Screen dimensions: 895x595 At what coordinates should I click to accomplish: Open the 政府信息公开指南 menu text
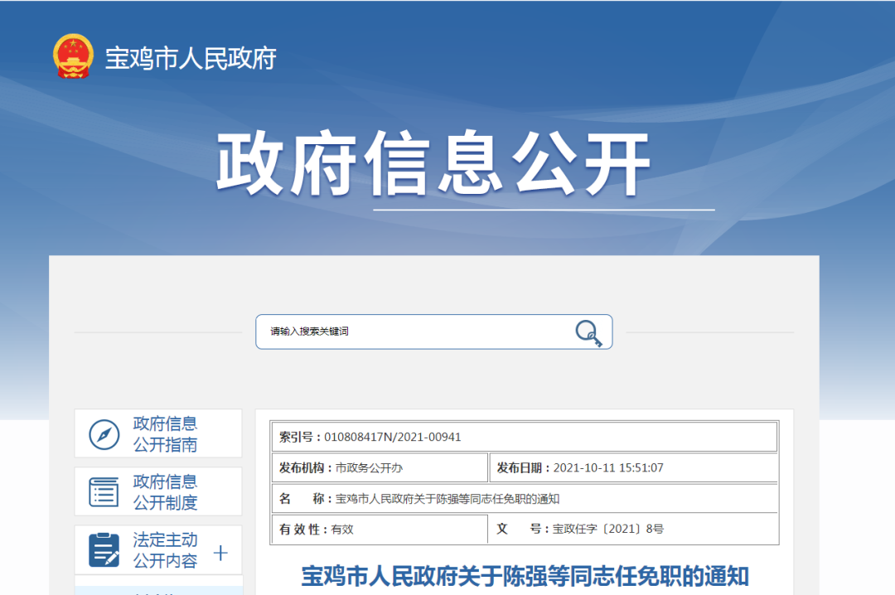click(165, 434)
